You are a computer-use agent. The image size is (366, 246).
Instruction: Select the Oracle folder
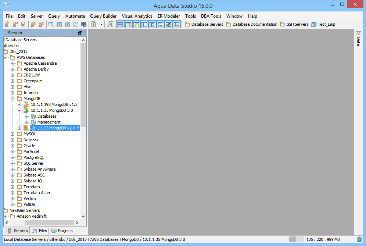[x=29, y=146]
